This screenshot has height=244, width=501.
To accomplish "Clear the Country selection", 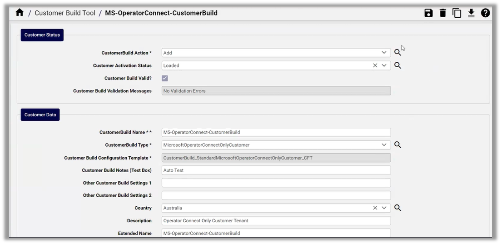I will [x=375, y=208].
